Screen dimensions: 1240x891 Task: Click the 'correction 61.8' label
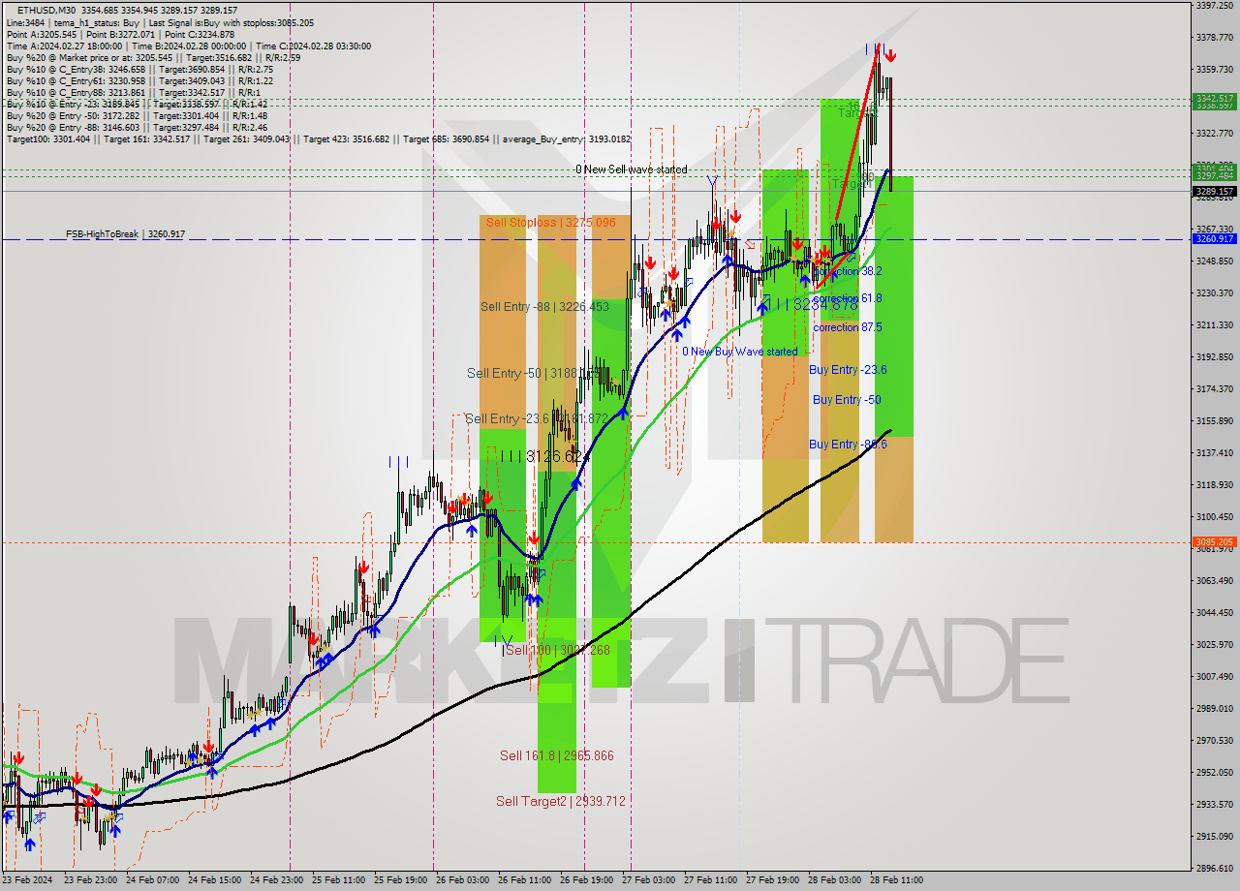[848, 298]
